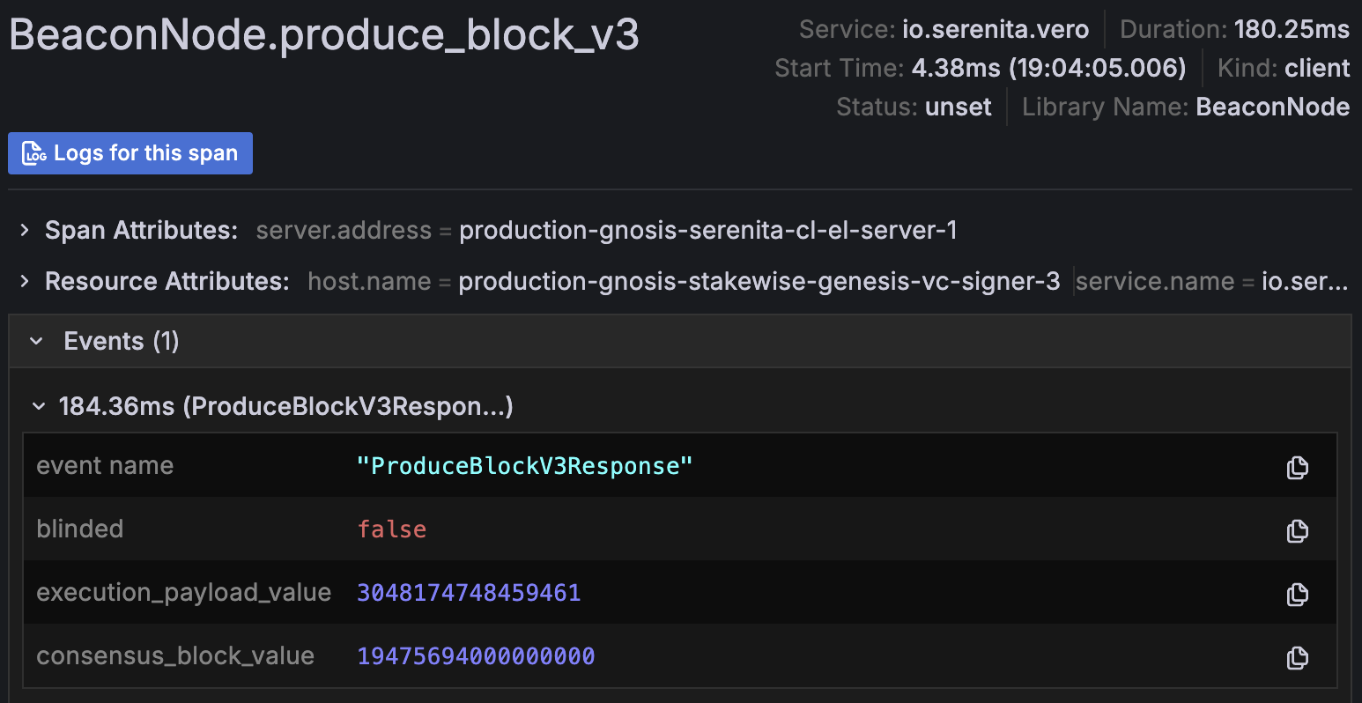1362x703 pixels.
Task: Expand the Resource Attributes section
Action: [25, 281]
